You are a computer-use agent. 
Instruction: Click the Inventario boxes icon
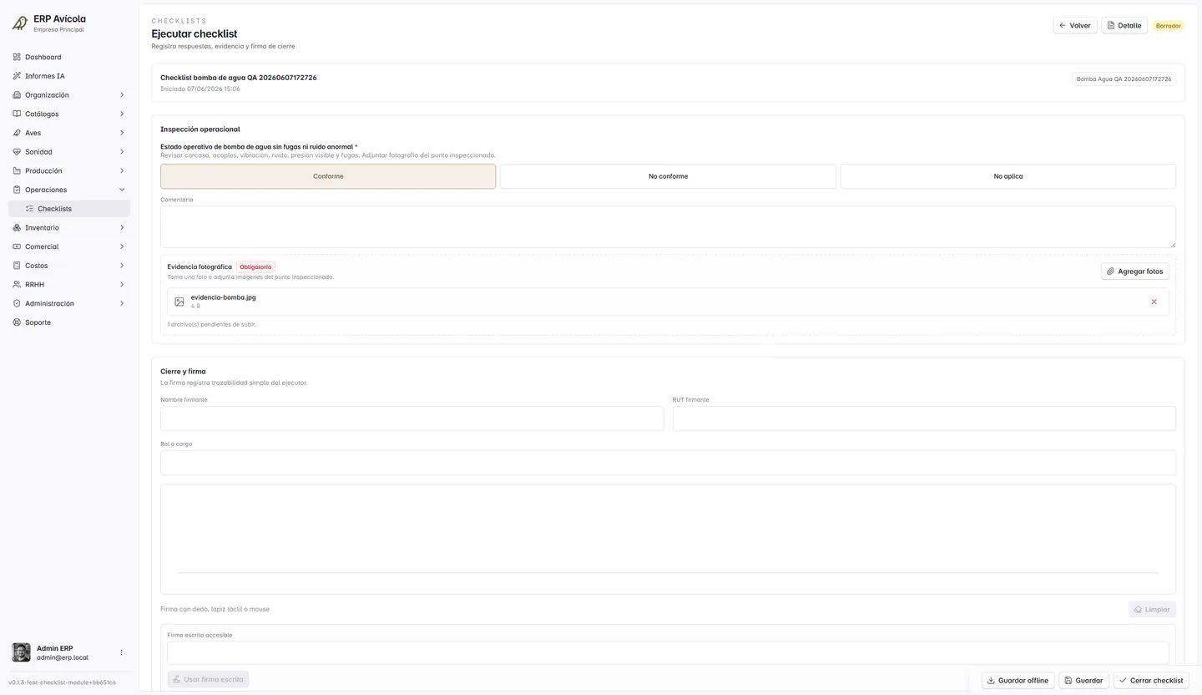coord(17,227)
